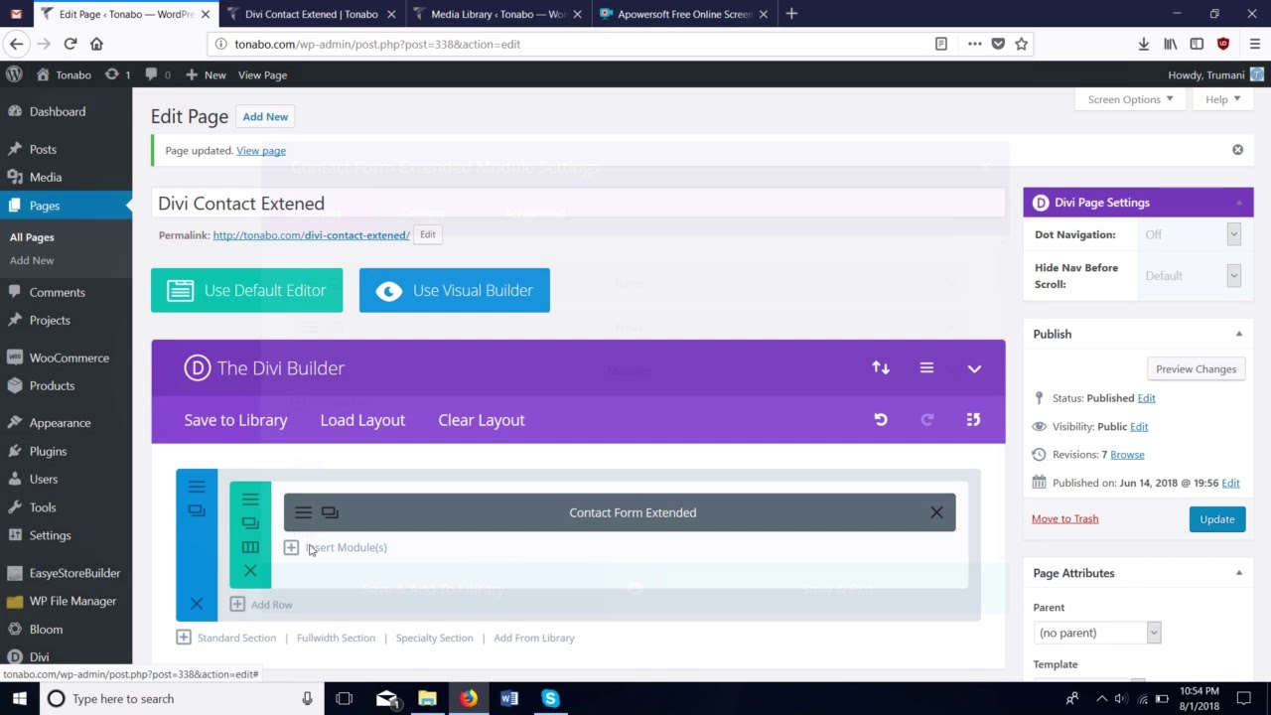1271x715 pixels.
Task: Clone the Contact Form Extended module
Action: tap(330, 512)
